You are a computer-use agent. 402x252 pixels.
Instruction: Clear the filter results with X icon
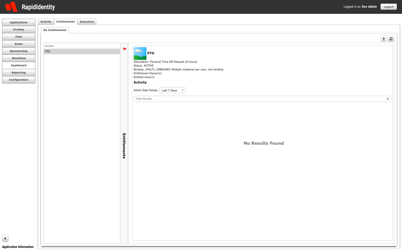(387, 99)
